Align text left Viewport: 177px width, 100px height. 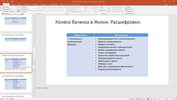pos(52,11)
